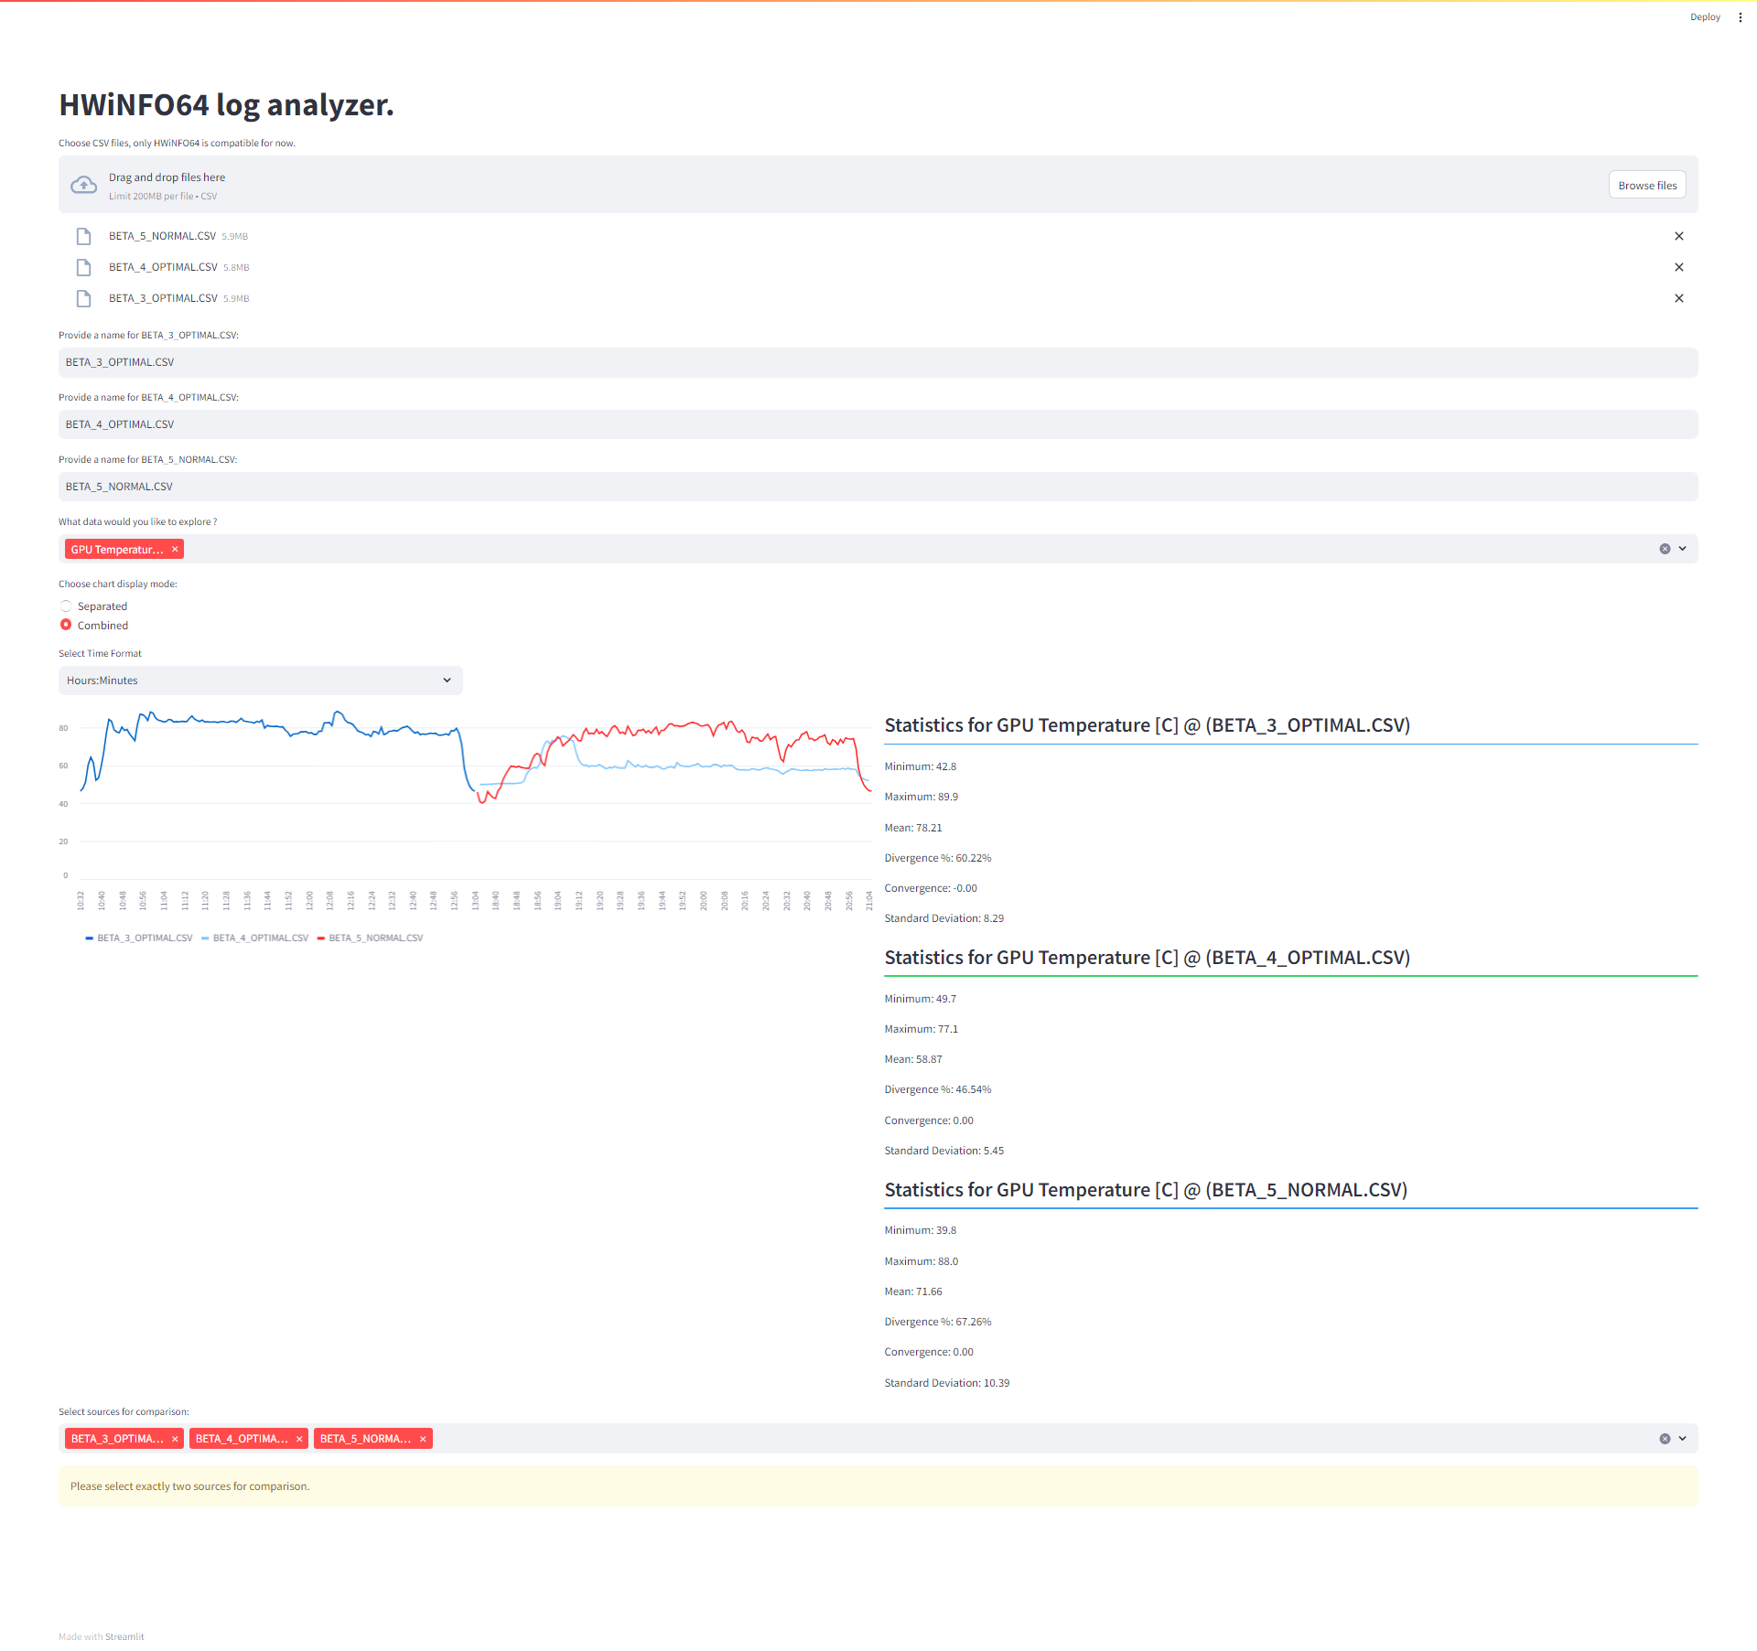
Task: Expand the comparison sources dropdown
Action: click(x=1682, y=1439)
